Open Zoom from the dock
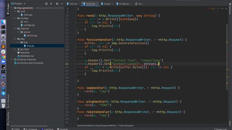Screen dimensions: 232x130 (x=3, y=62)
